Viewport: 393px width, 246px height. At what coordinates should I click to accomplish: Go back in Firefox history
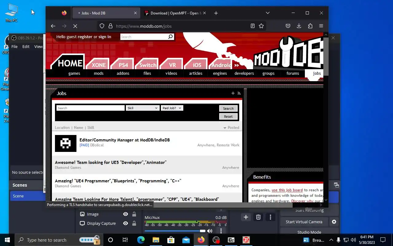click(x=53, y=26)
